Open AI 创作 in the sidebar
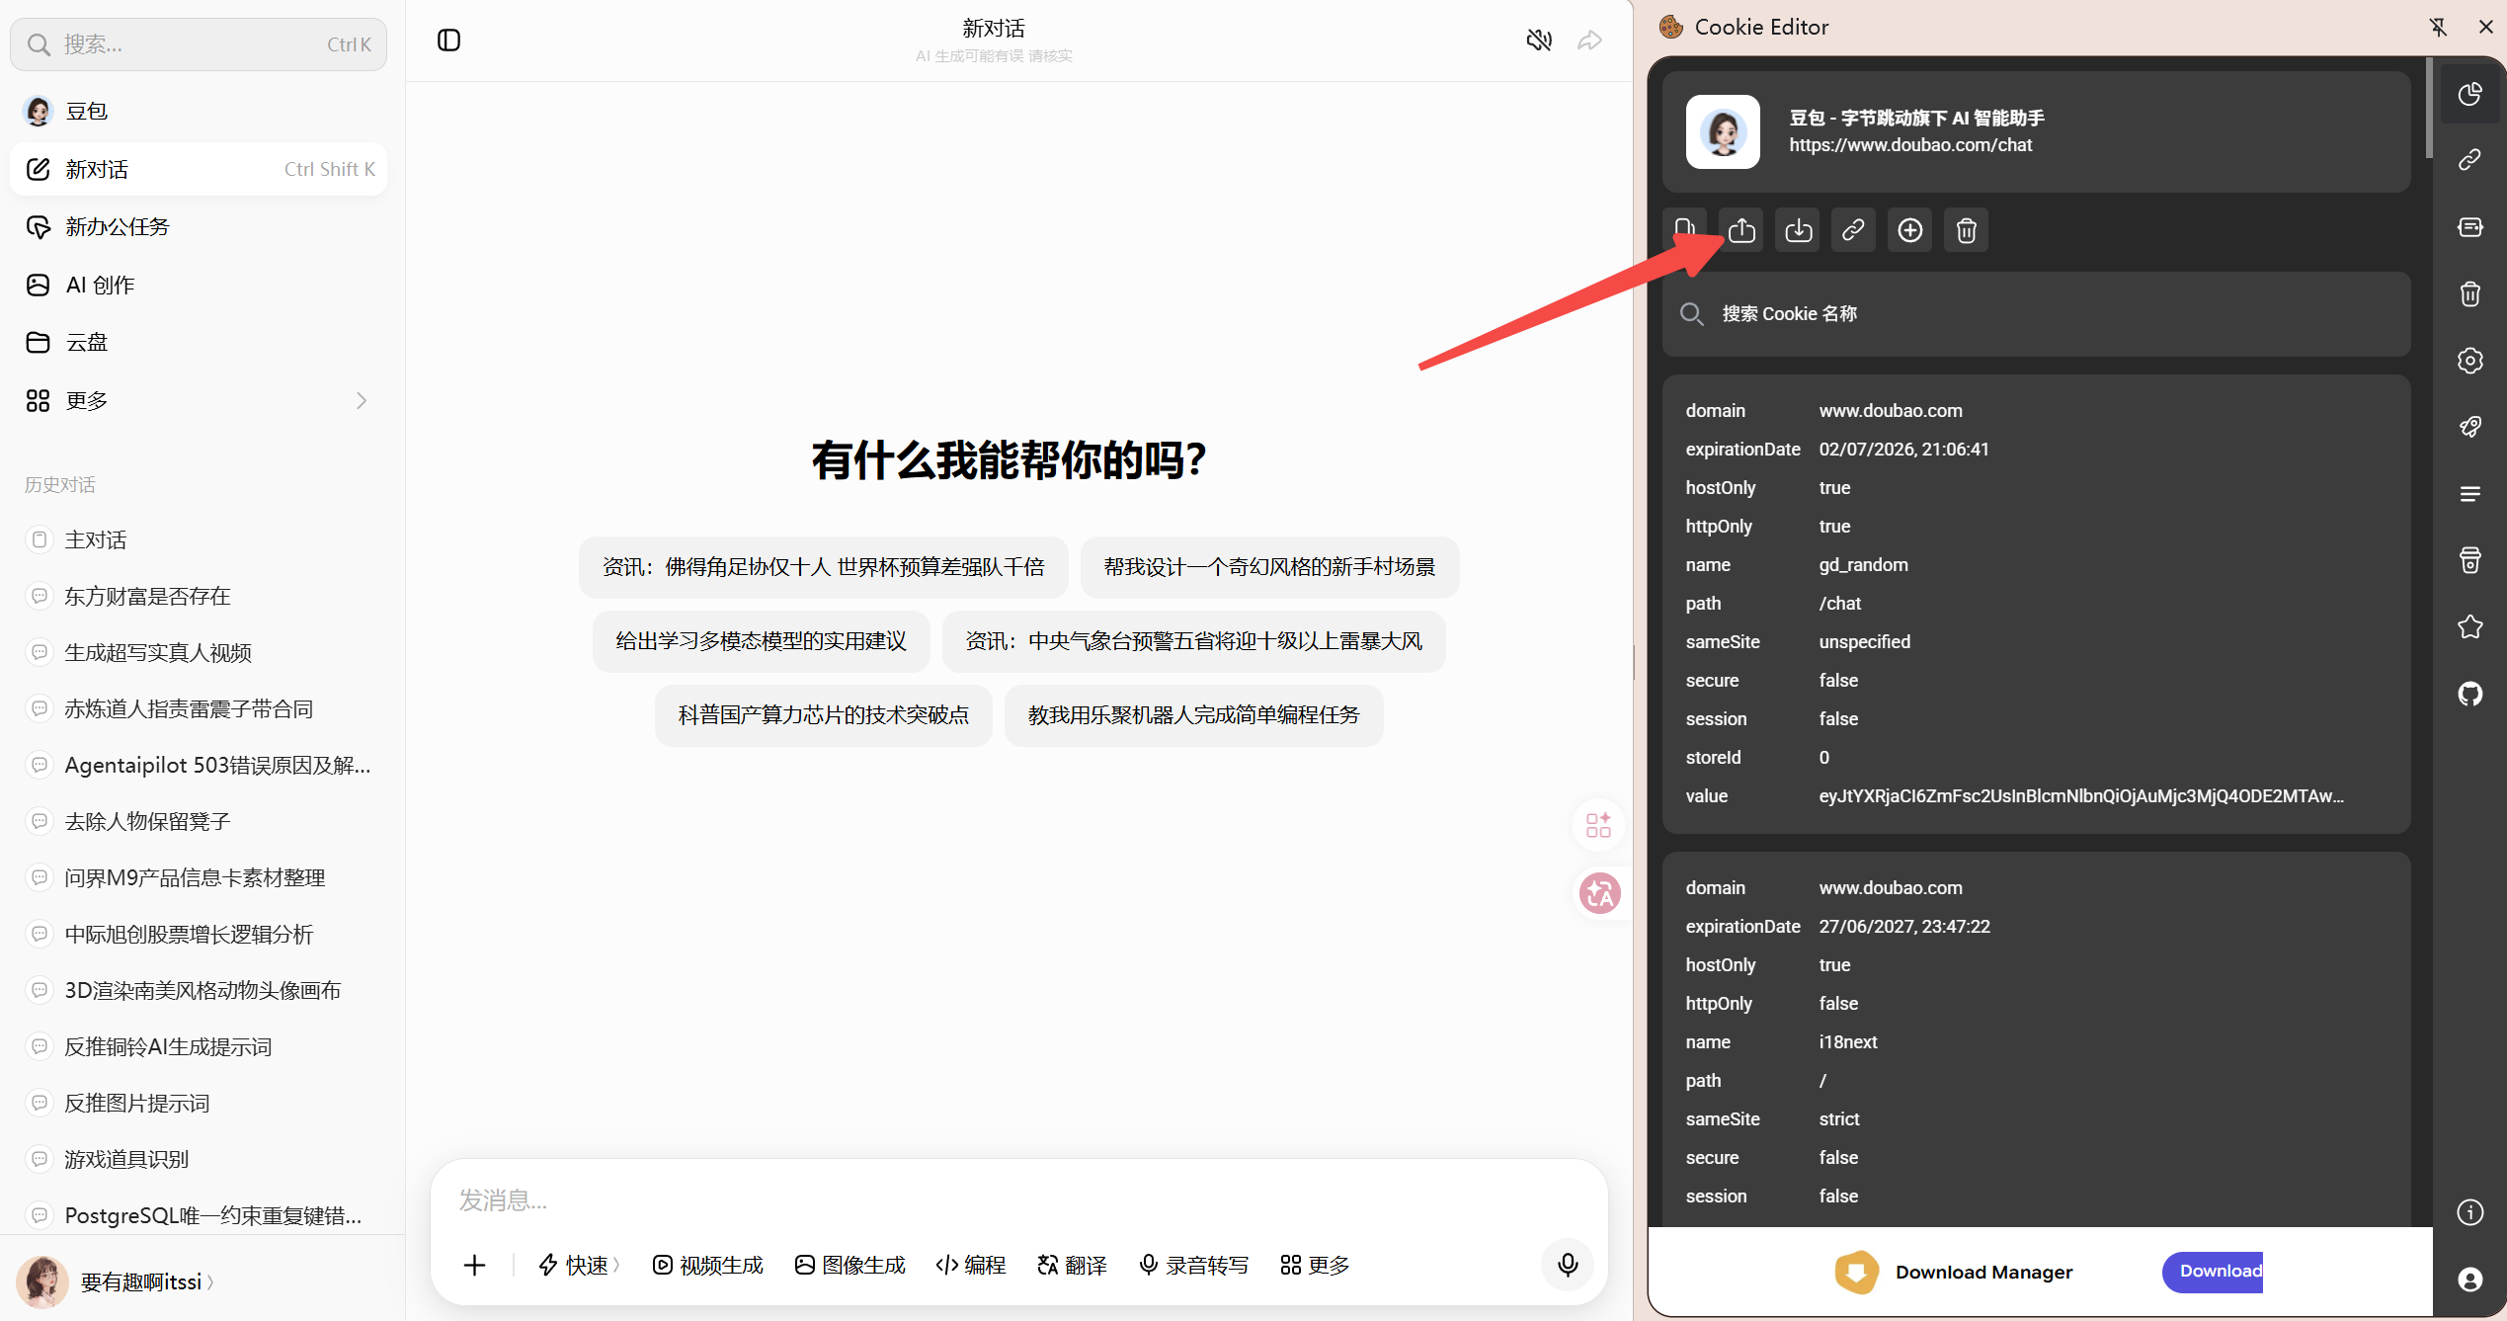Viewport: 2507px width, 1321px height. click(x=199, y=285)
